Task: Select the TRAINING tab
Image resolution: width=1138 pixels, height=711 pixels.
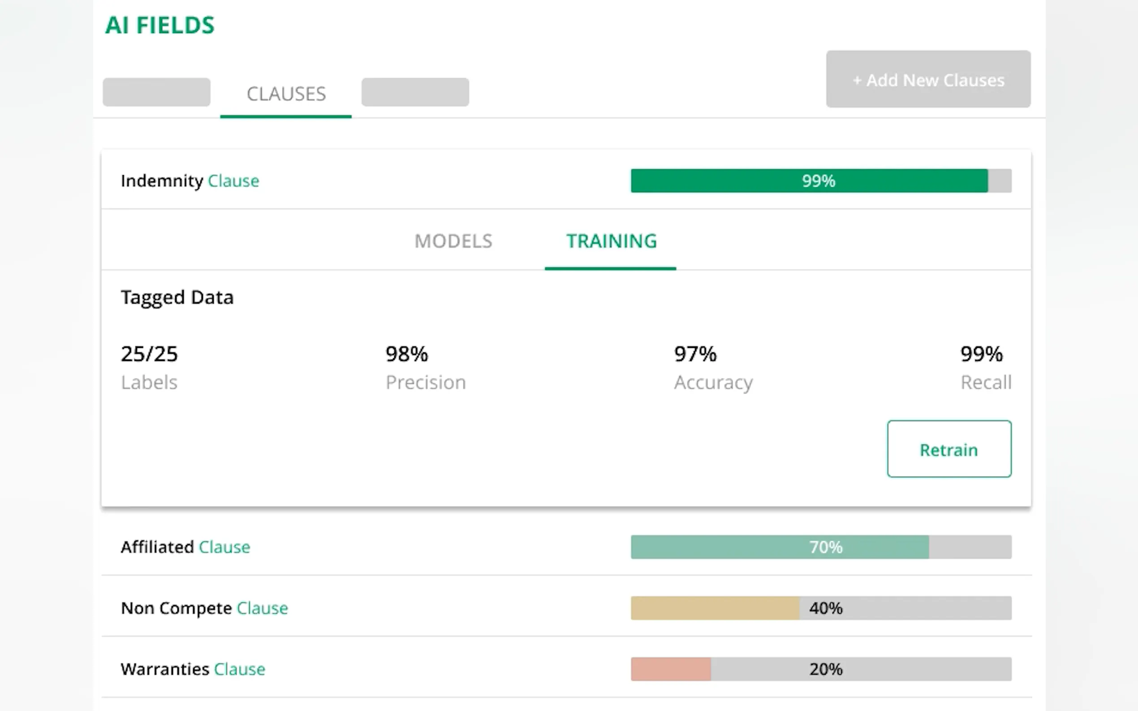Action: [x=611, y=241]
